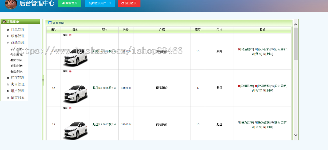Click the pencil edit icon for 起亚K5
Screen dimensions: 328x150
pos(253,127)
